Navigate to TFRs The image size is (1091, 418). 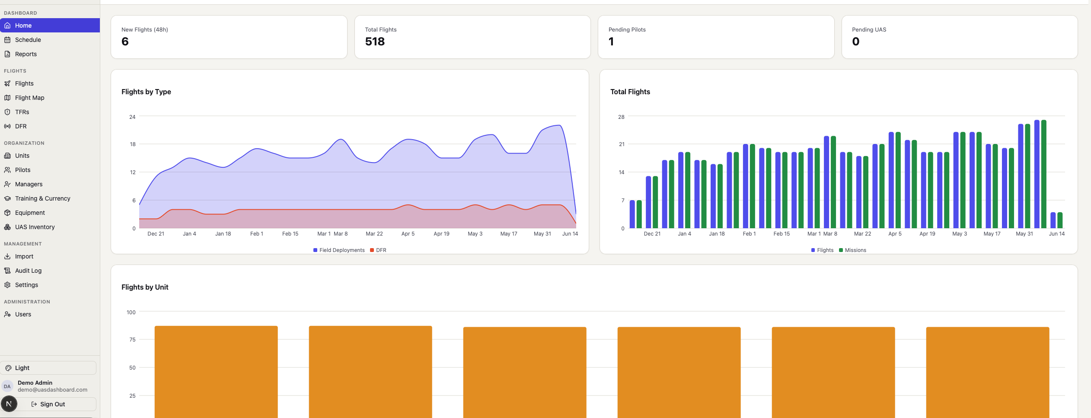click(x=50, y=112)
